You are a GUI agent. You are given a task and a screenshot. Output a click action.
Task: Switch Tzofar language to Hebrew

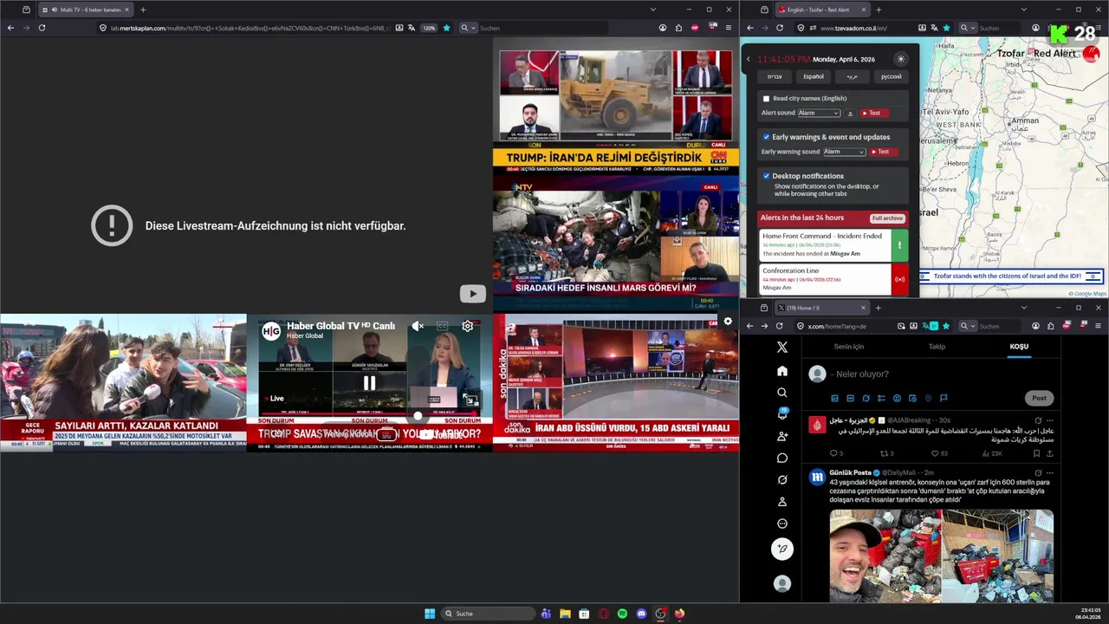pos(775,76)
